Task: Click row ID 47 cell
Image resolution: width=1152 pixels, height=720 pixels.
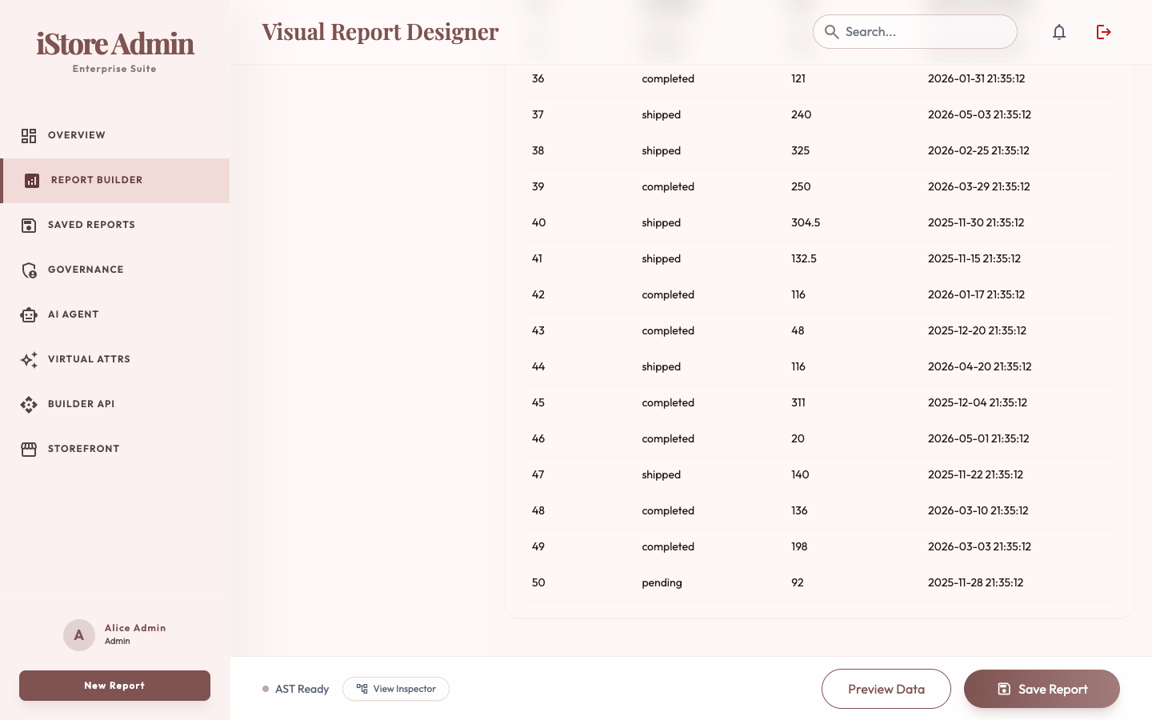Action: [x=538, y=474]
